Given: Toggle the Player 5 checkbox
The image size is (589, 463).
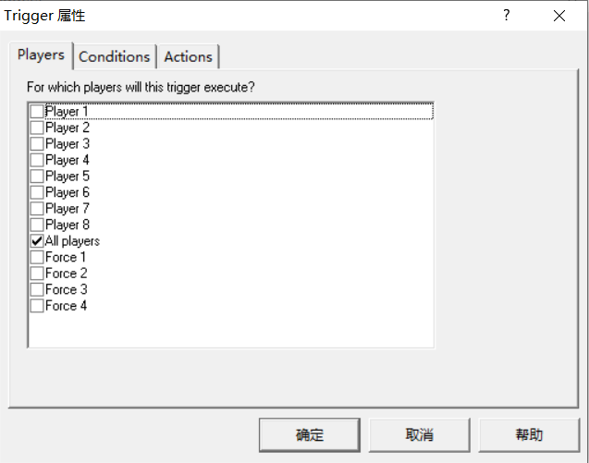Looking at the screenshot, I should pyautogui.click(x=37, y=177).
